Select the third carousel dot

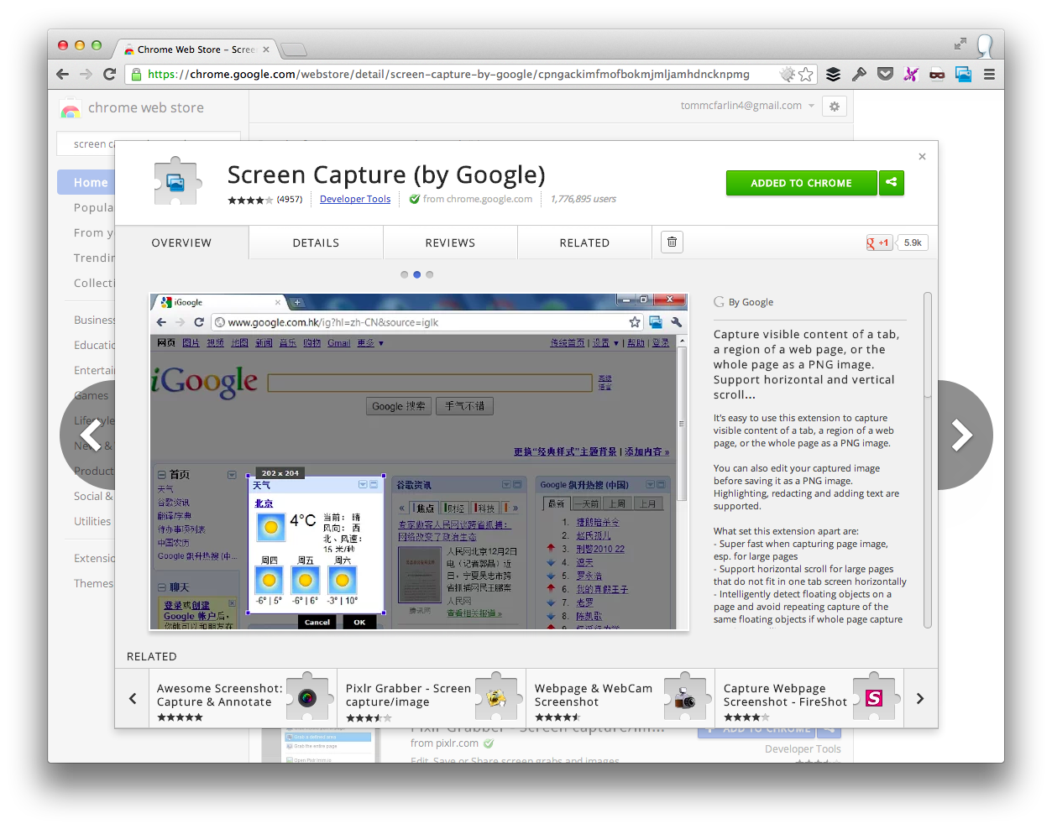[x=430, y=274]
